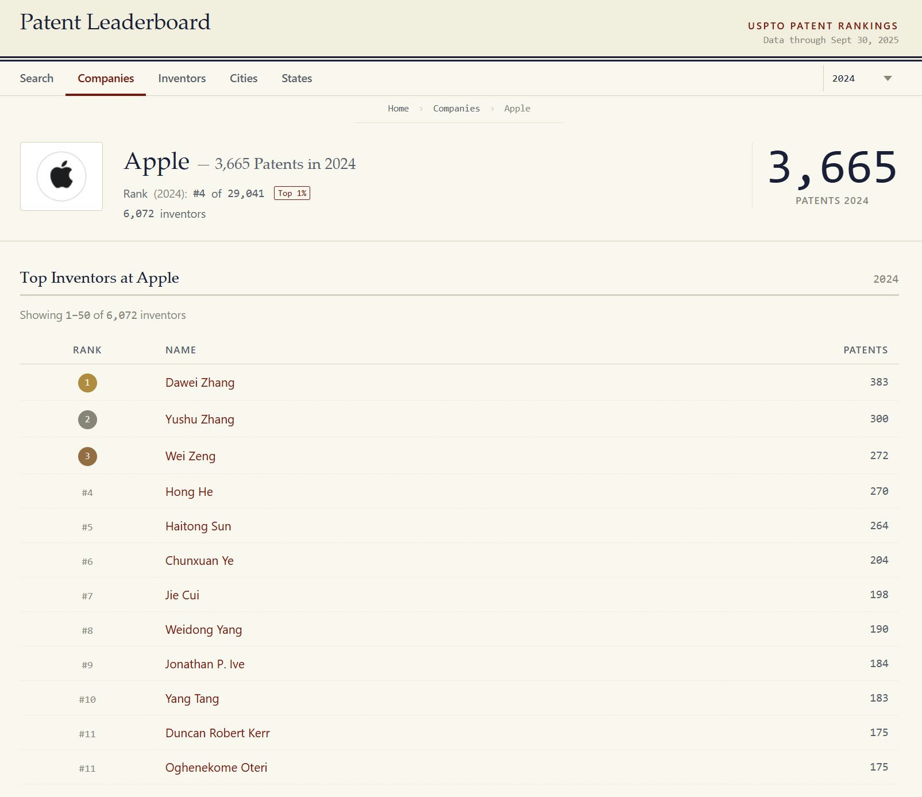The image size is (922, 797).
Task: Click the 300 patent count for Yushu Zhang
Action: click(x=879, y=419)
